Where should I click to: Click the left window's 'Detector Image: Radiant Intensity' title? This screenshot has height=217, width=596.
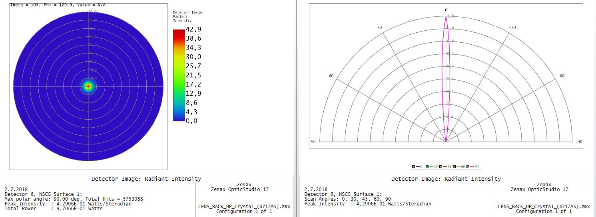point(146,179)
